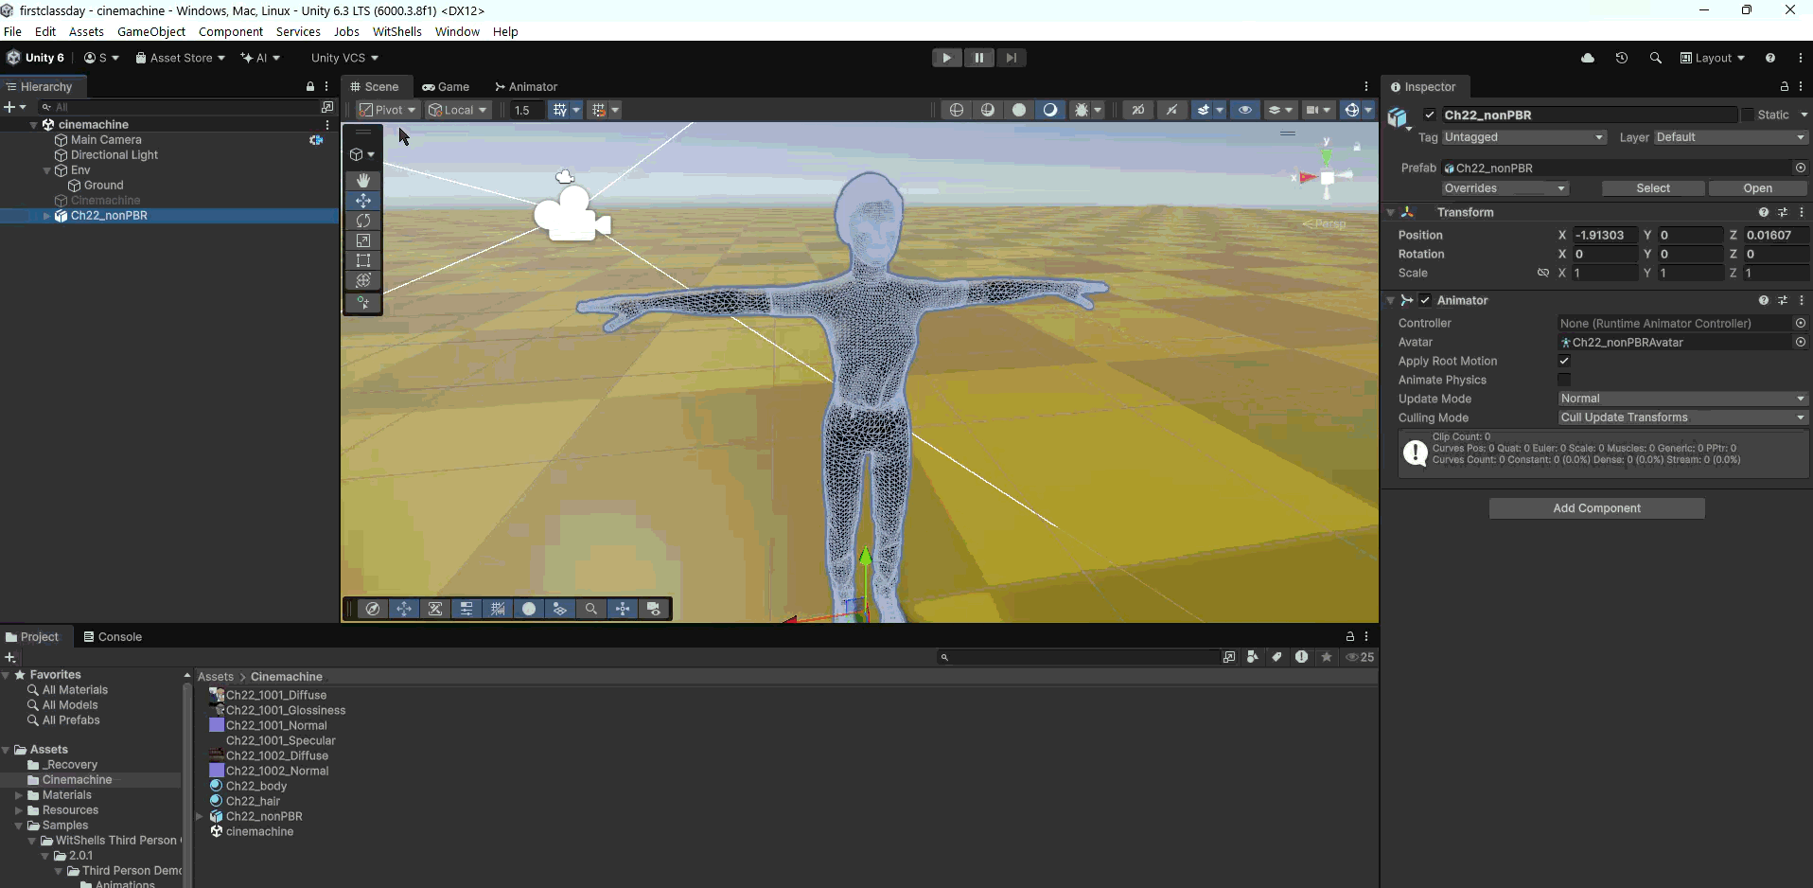Click the prefab Open button
This screenshot has height=888, width=1813.
tap(1758, 188)
